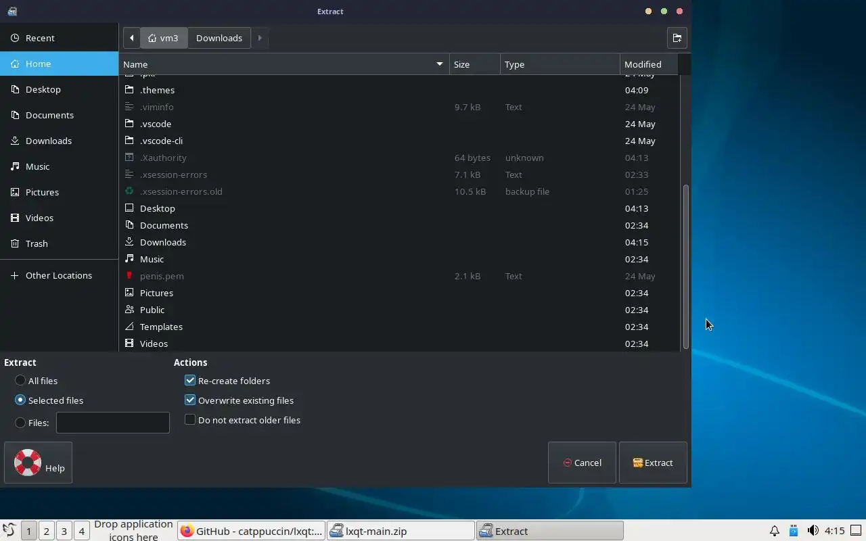The width and height of the screenshot is (866, 541).
Task: Open lxqt-main.zip taskbar entry
Action: 401,531
